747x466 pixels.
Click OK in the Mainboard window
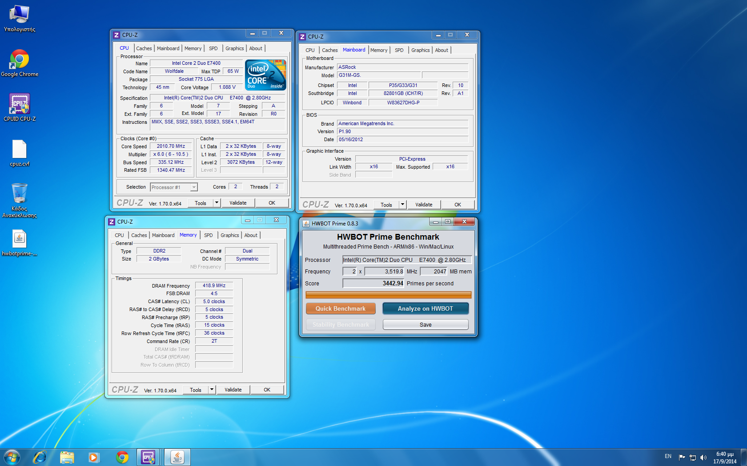(x=458, y=205)
